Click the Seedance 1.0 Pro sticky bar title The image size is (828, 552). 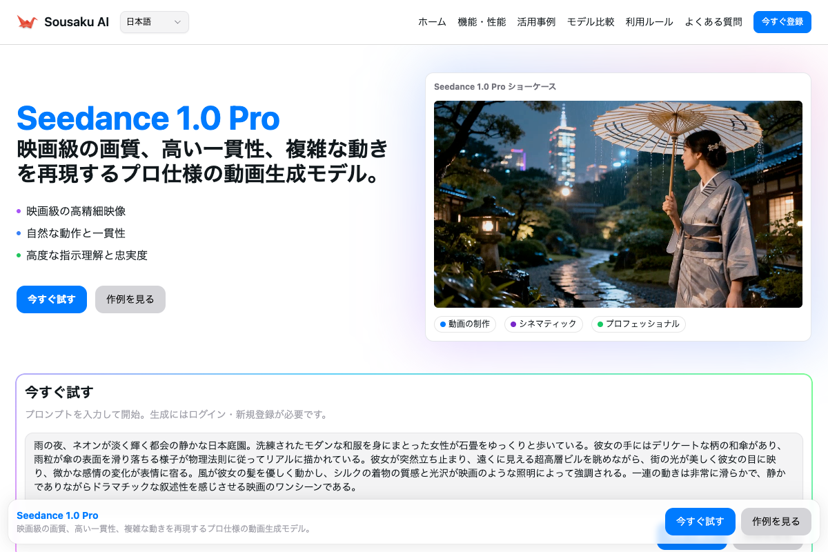(x=57, y=515)
